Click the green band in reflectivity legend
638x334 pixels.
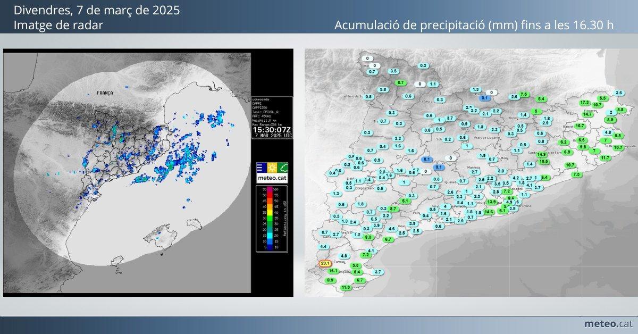(270, 219)
